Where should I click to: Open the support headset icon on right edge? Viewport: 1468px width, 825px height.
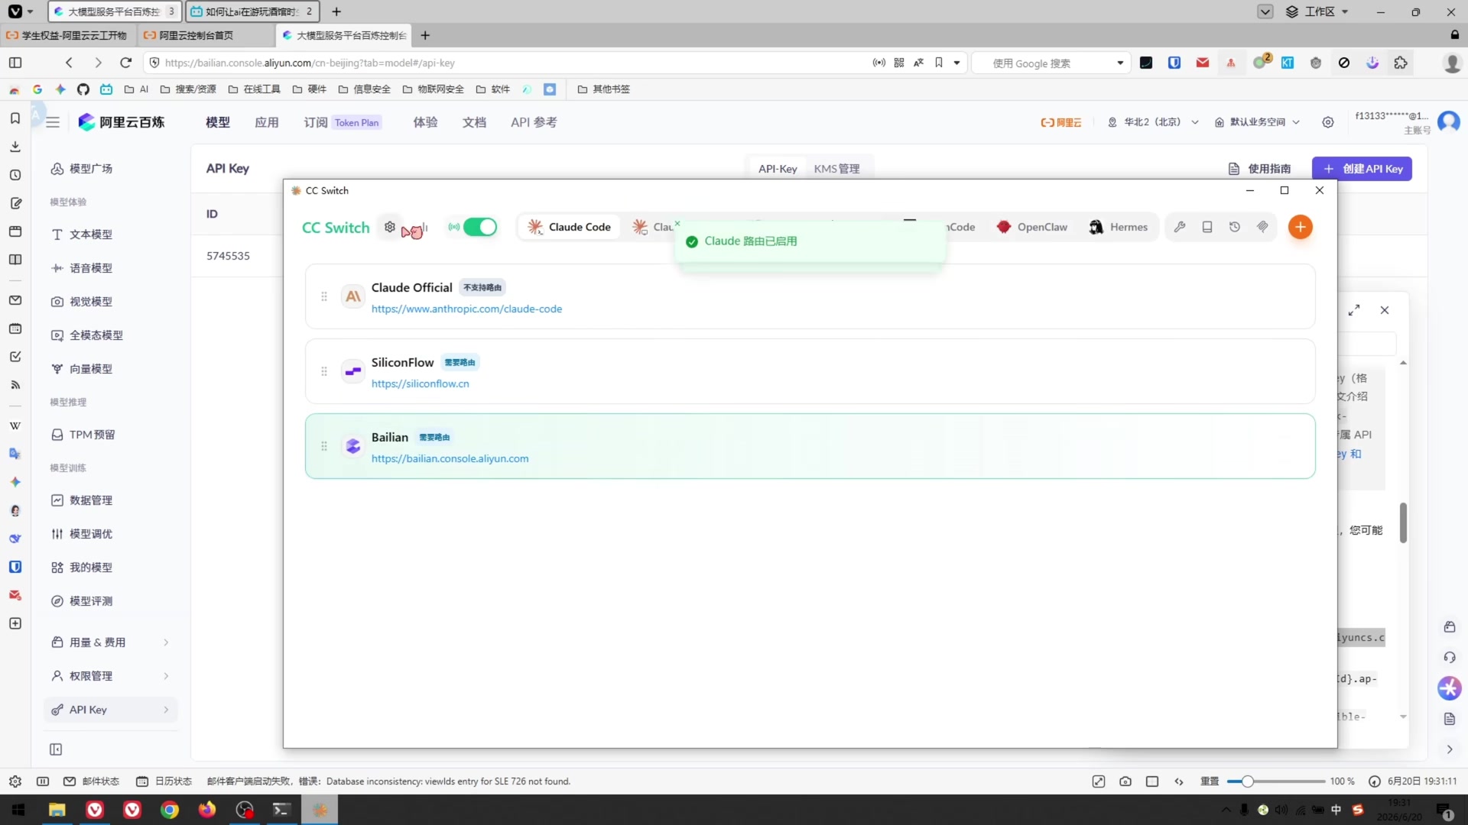click(1450, 658)
